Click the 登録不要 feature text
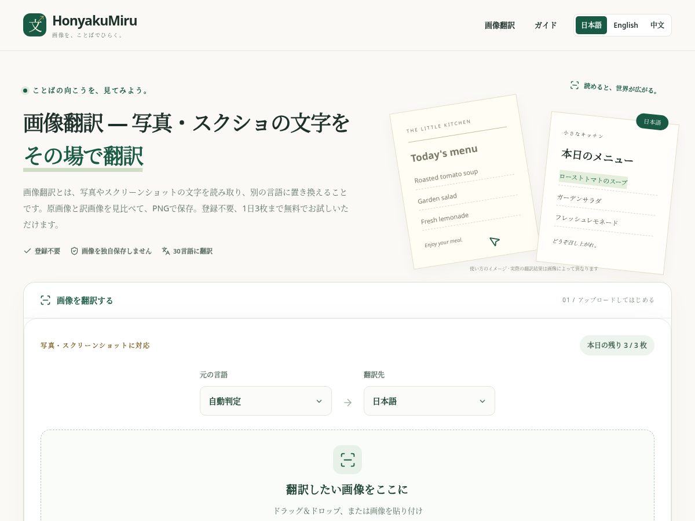The width and height of the screenshot is (695, 521). [x=47, y=251]
